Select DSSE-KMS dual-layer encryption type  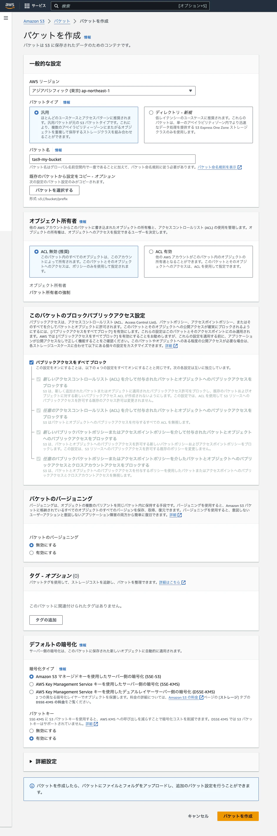tap(31, 692)
